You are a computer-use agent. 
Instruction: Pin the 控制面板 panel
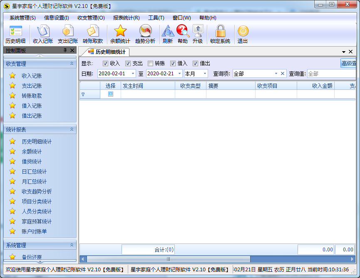pos(65,50)
